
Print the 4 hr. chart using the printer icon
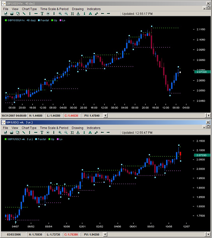[12, 14]
